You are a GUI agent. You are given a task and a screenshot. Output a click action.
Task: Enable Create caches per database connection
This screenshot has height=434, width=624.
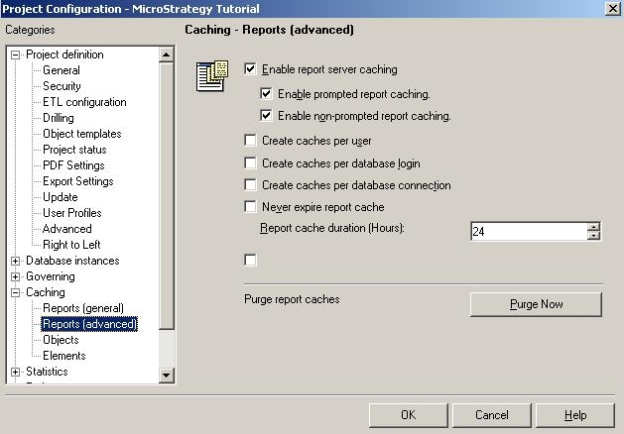point(250,184)
